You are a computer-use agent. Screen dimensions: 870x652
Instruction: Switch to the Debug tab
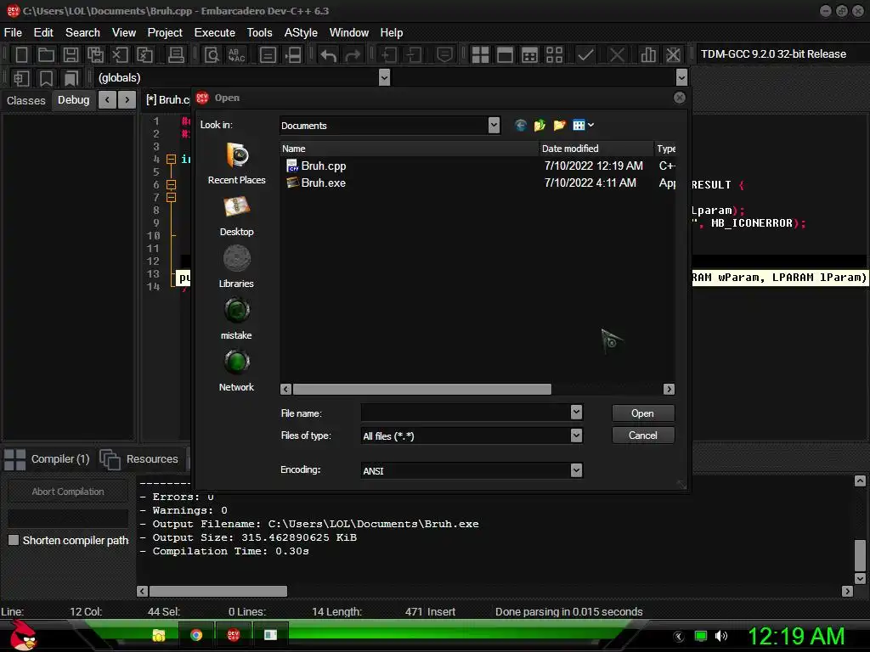pos(73,100)
